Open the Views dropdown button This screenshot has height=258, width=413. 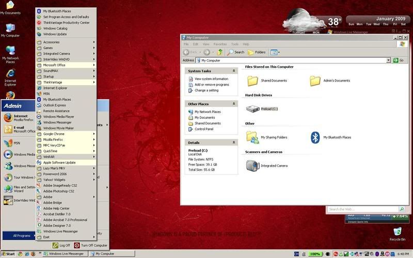click(x=275, y=52)
